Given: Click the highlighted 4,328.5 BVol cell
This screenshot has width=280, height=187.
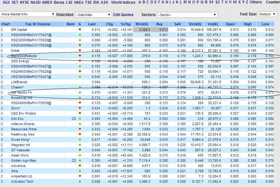Looking at the screenshot, I should (x=142, y=30).
